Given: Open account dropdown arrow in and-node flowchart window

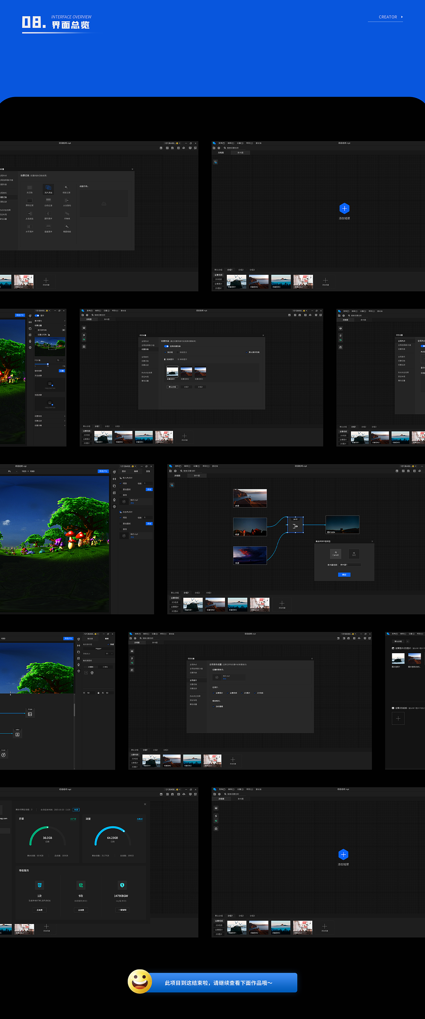Looking at the screenshot, I should click(416, 466).
